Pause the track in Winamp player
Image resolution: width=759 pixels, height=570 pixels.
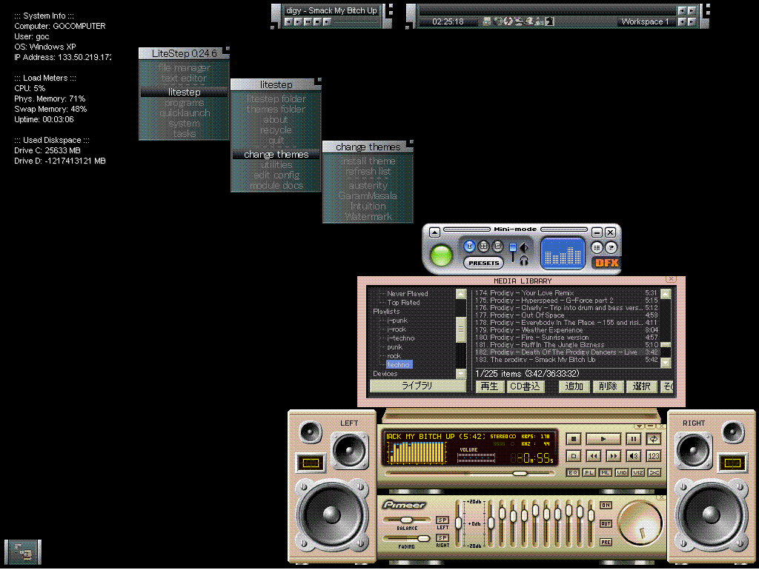(633, 439)
